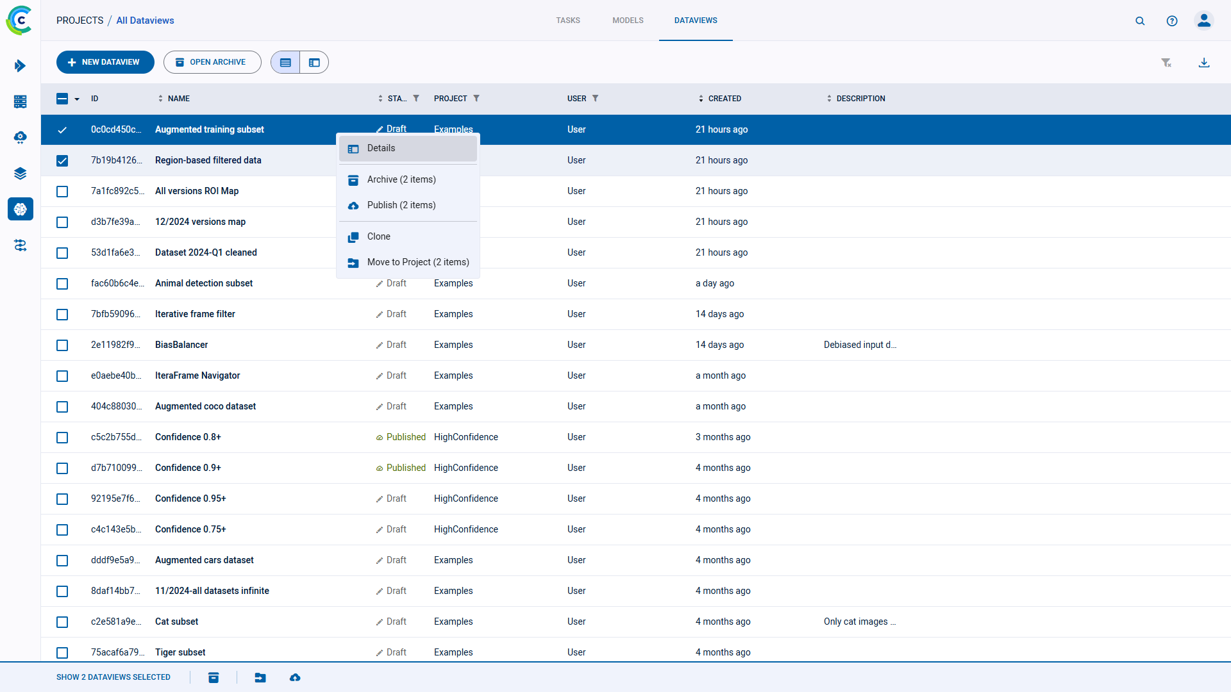Image resolution: width=1231 pixels, height=692 pixels.
Task: Toggle the select-all checkbox in the header
Action: point(63,99)
